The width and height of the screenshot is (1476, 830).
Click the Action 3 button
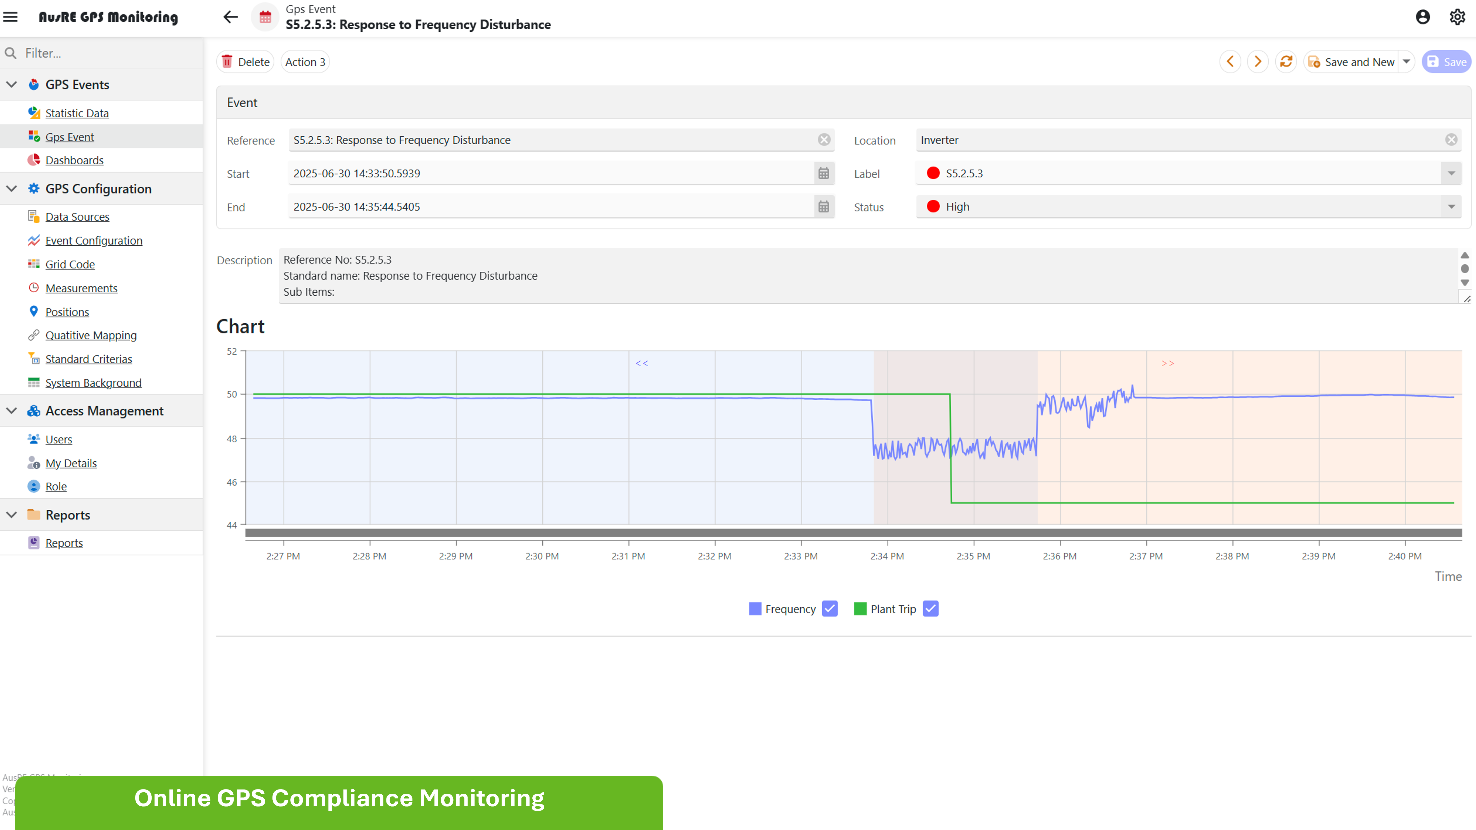point(305,61)
